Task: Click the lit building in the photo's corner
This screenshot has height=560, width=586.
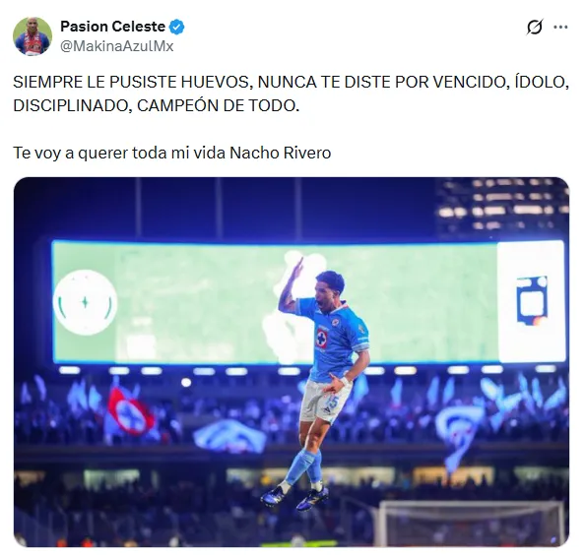Action: click(x=502, y=208)
